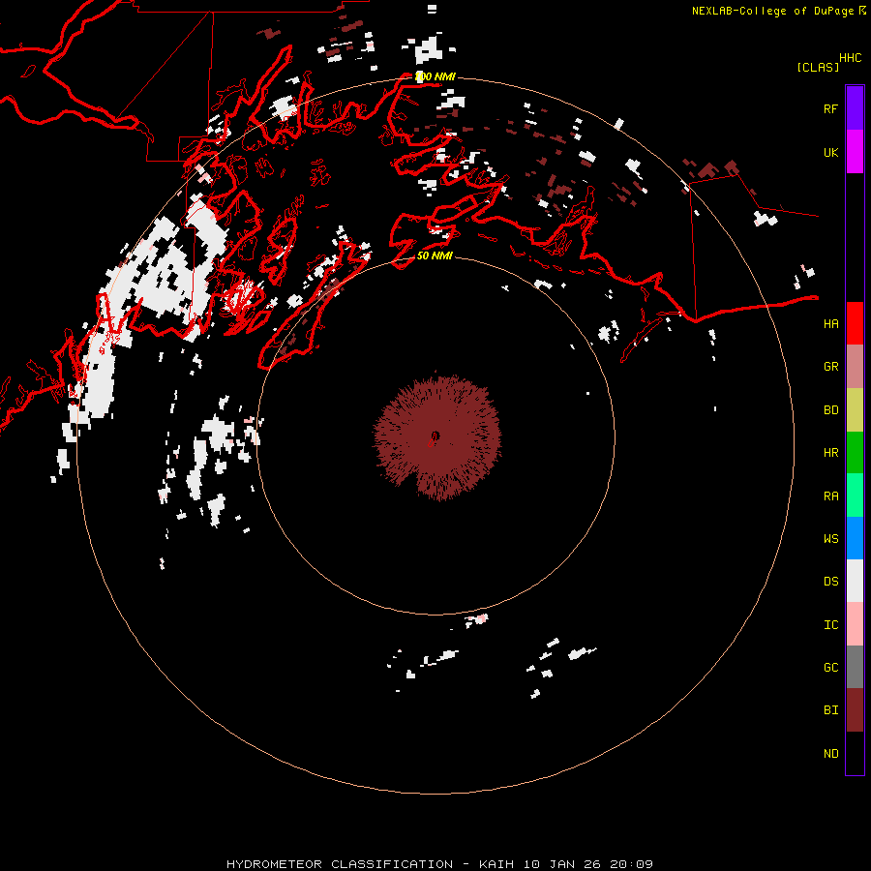871x871 pixels.
Task: Click the RF purple legend swatch
Action: tap(855, 108)
